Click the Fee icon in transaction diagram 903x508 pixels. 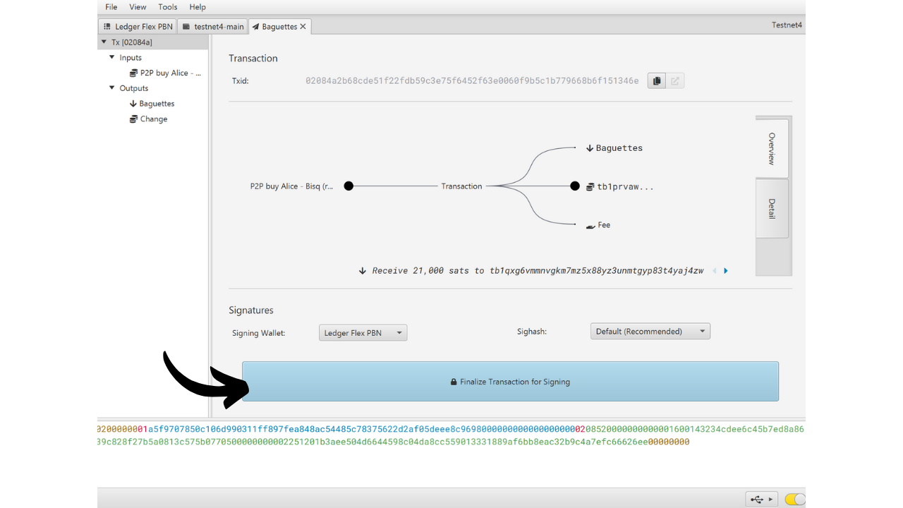(590, 226)
